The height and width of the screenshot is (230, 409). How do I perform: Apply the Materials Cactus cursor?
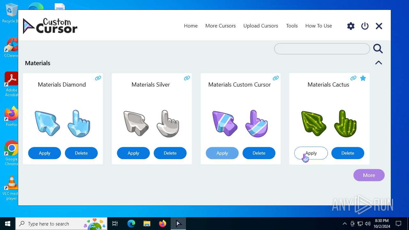pos(311,153)
